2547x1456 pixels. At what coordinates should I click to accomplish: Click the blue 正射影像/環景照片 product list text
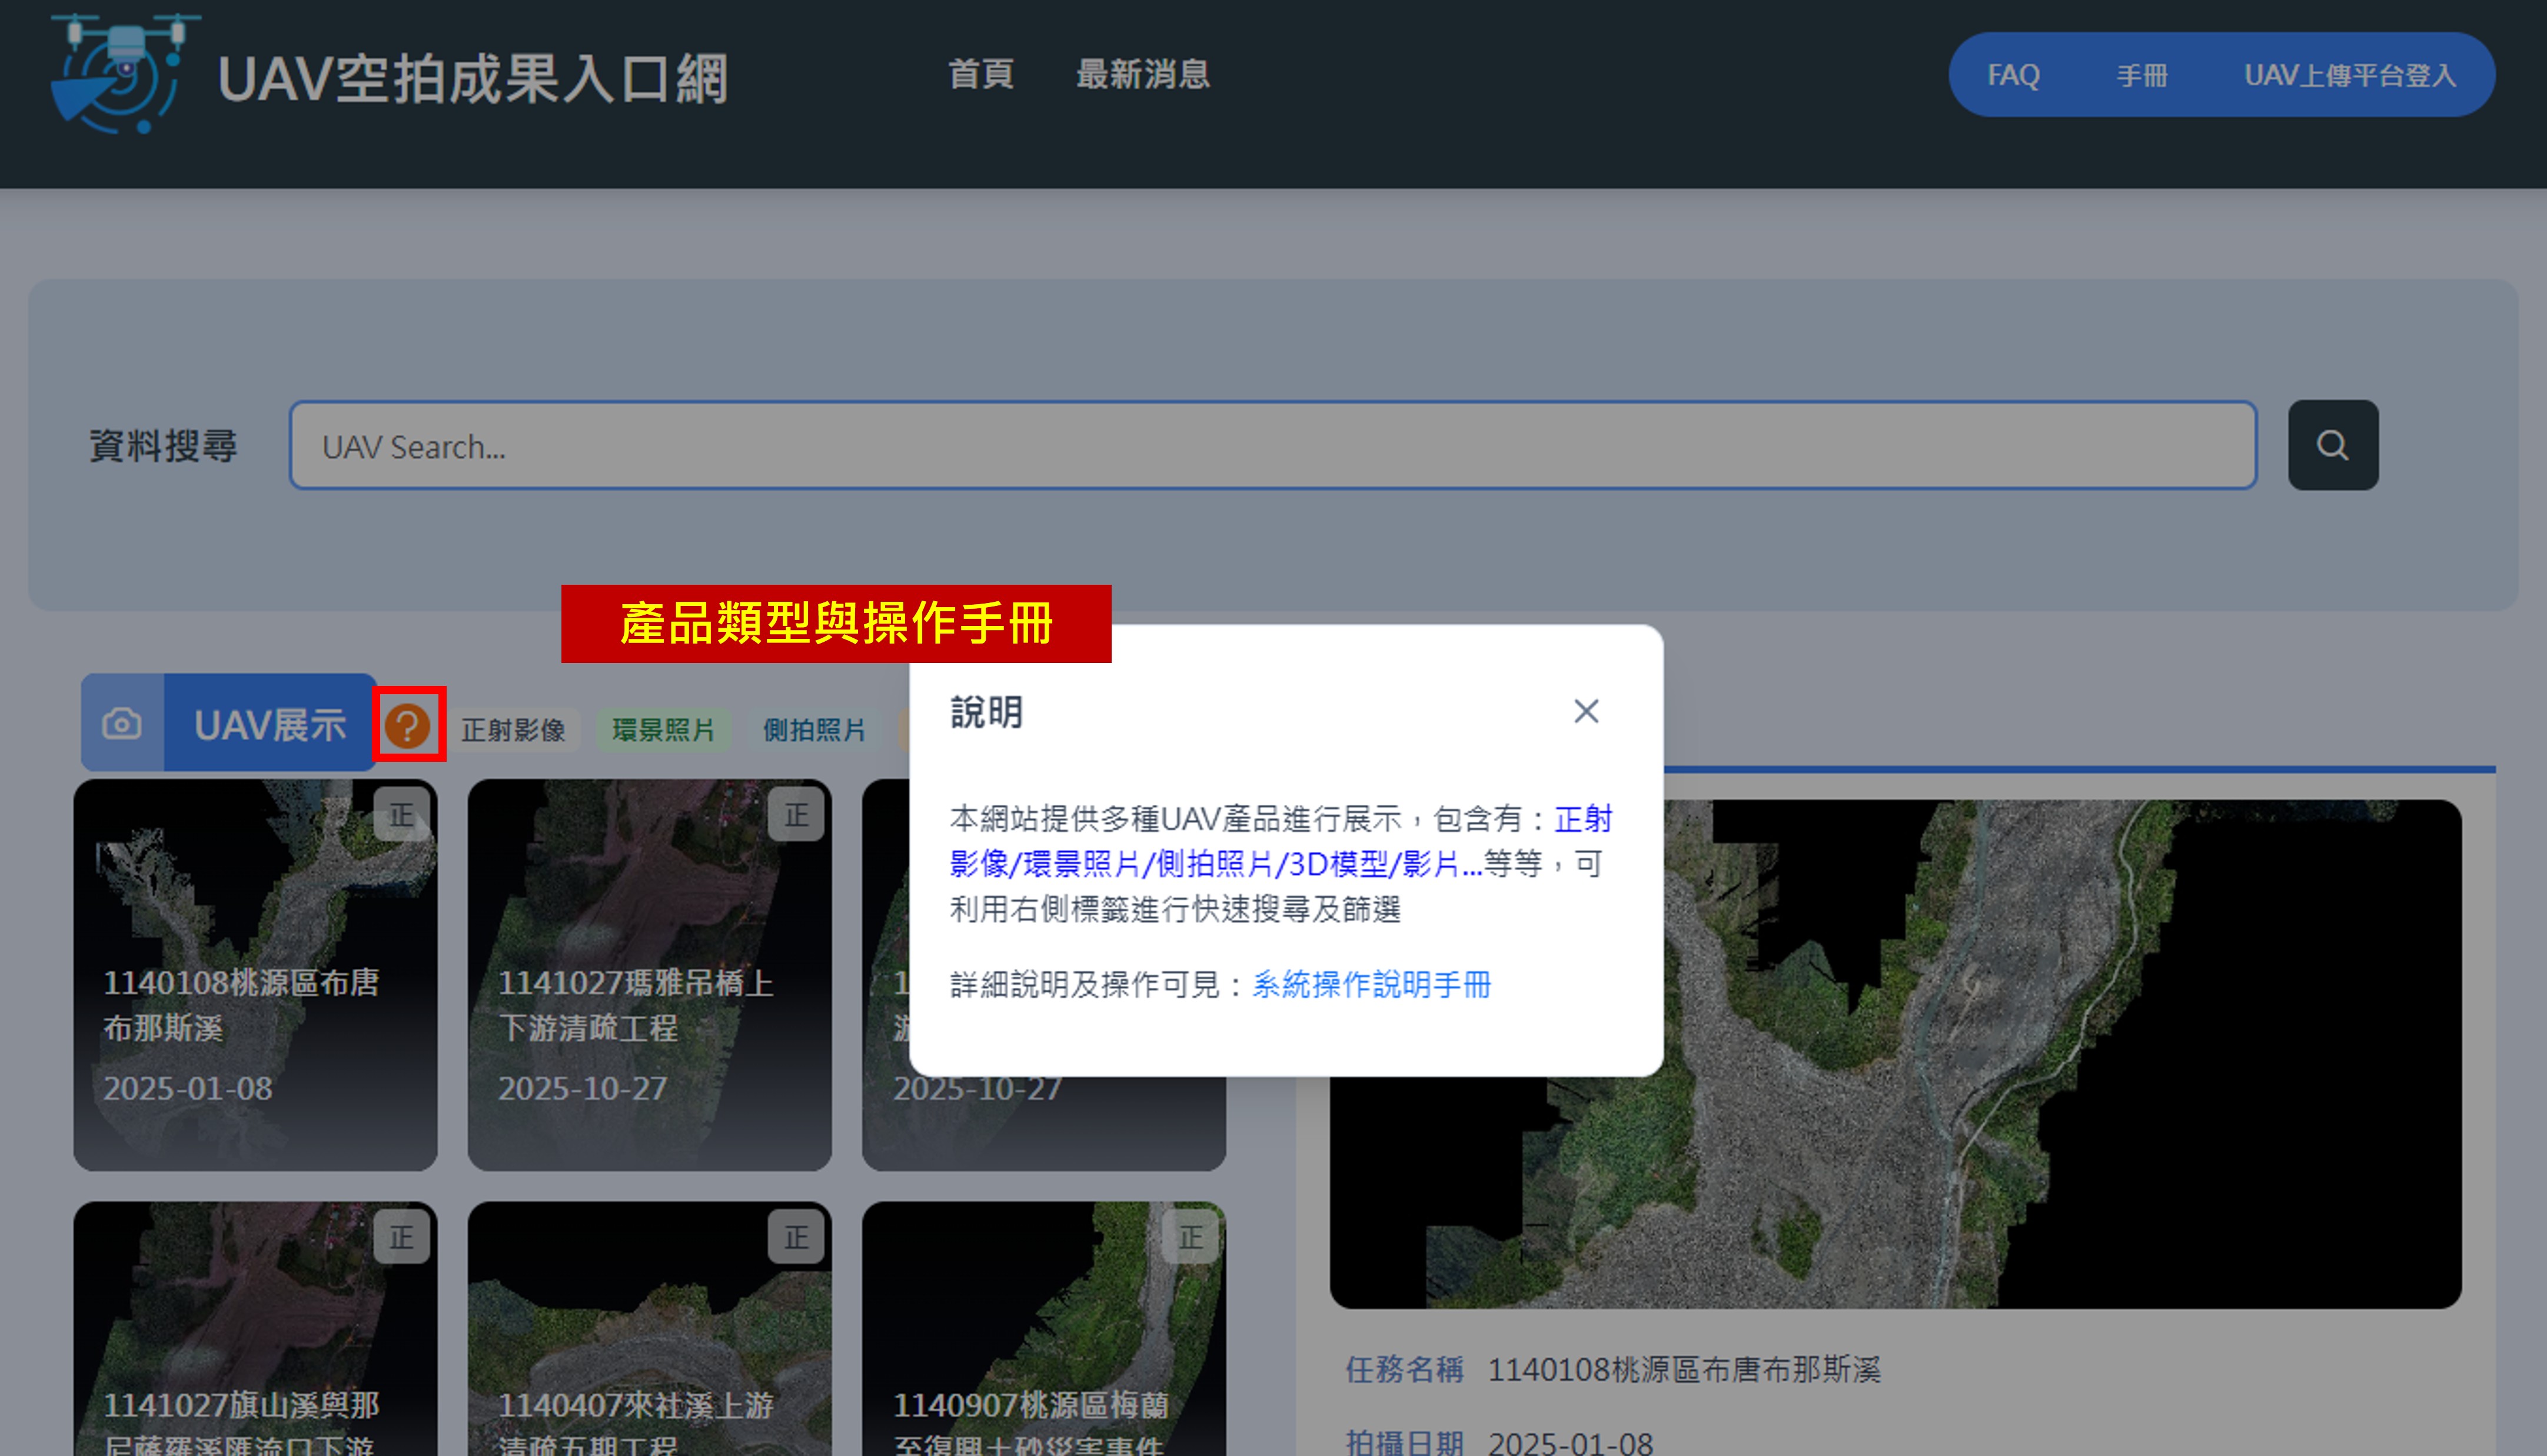click(x=1281, y=842)
